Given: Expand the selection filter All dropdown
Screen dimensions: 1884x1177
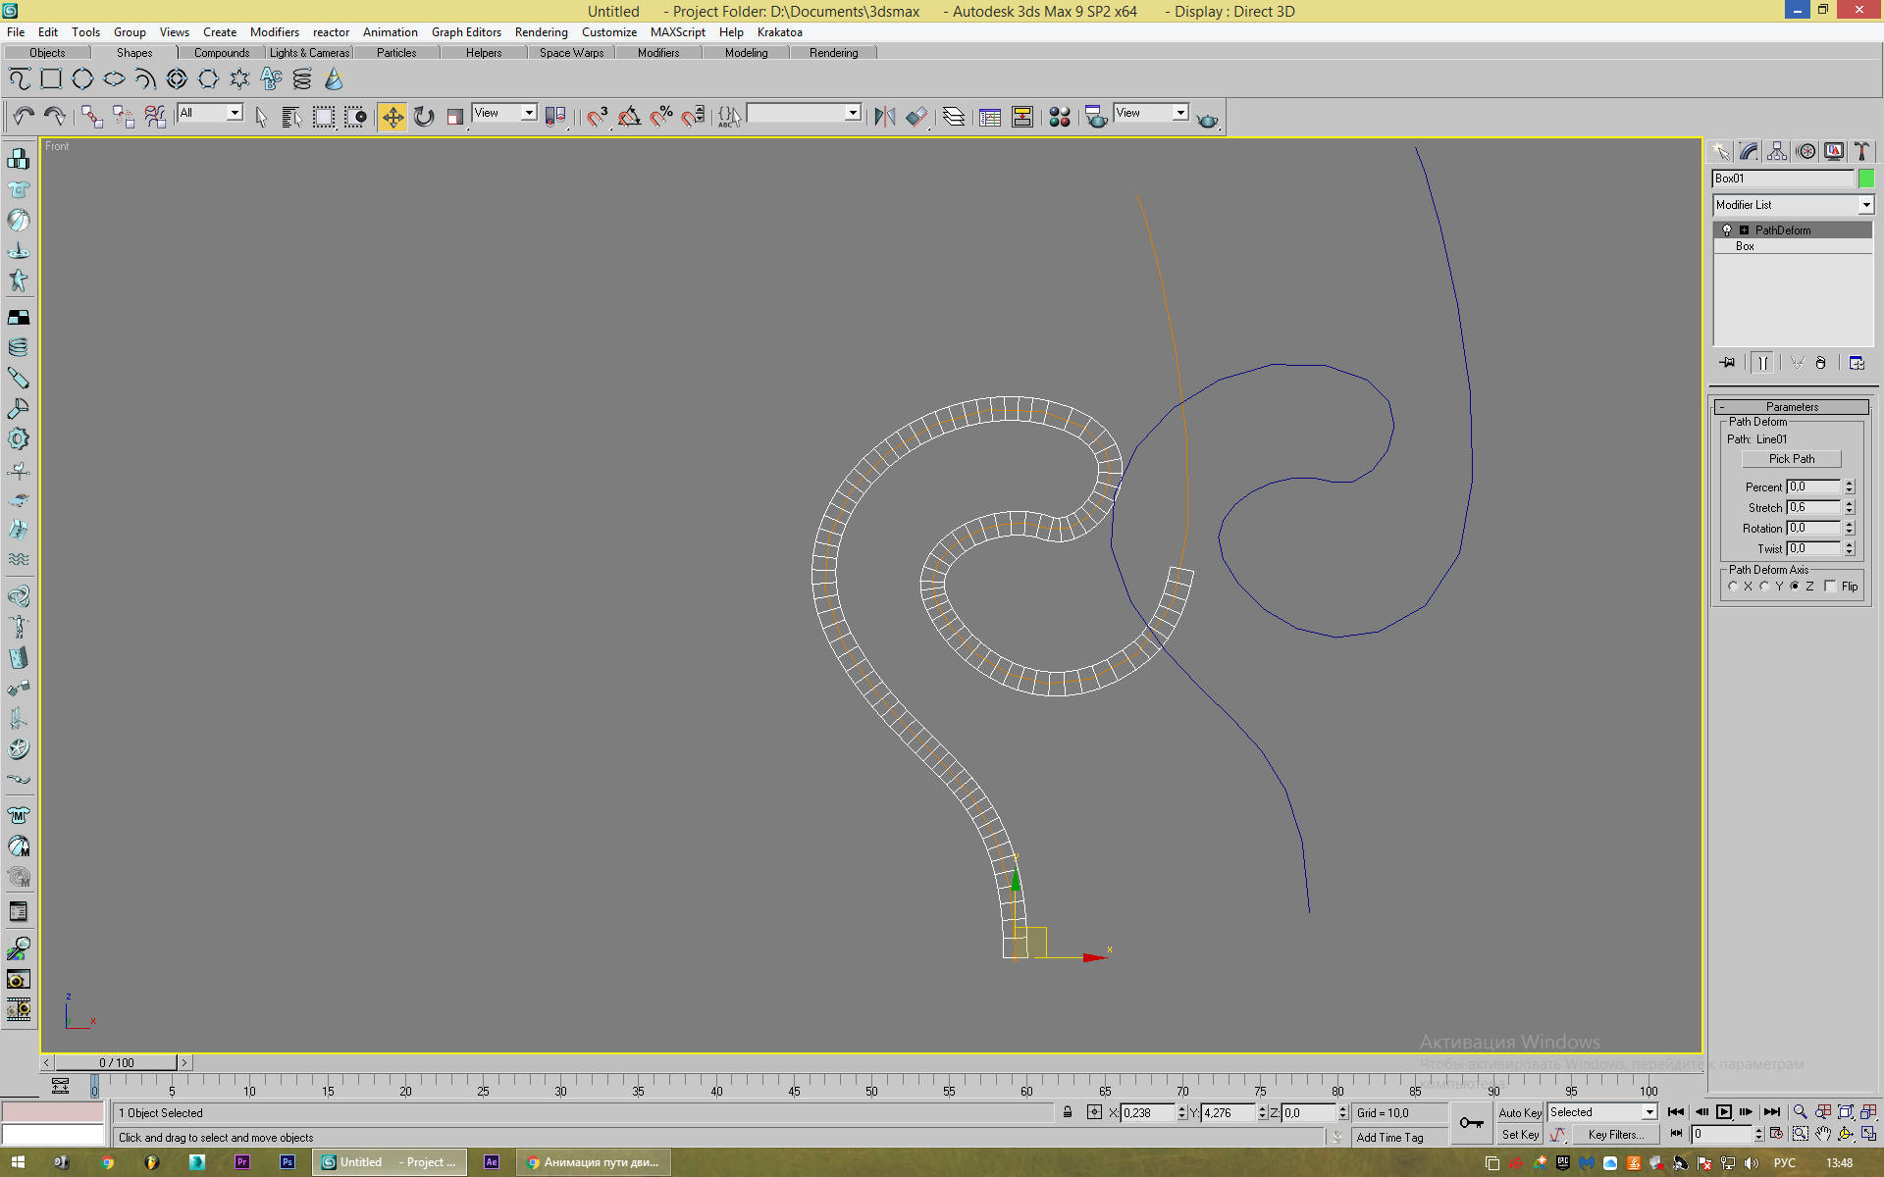Looking at the screenshot, I should (x=235, y=113).
